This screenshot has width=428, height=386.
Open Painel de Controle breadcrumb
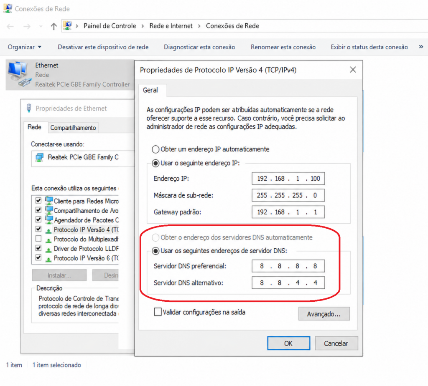[110, 26]
